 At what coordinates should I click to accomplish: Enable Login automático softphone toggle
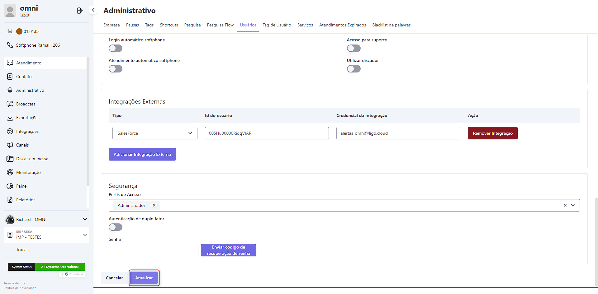(116, 48)
